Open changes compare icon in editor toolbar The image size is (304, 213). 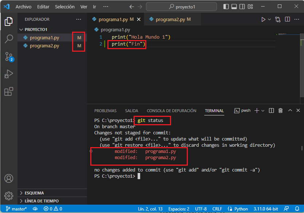278,19
